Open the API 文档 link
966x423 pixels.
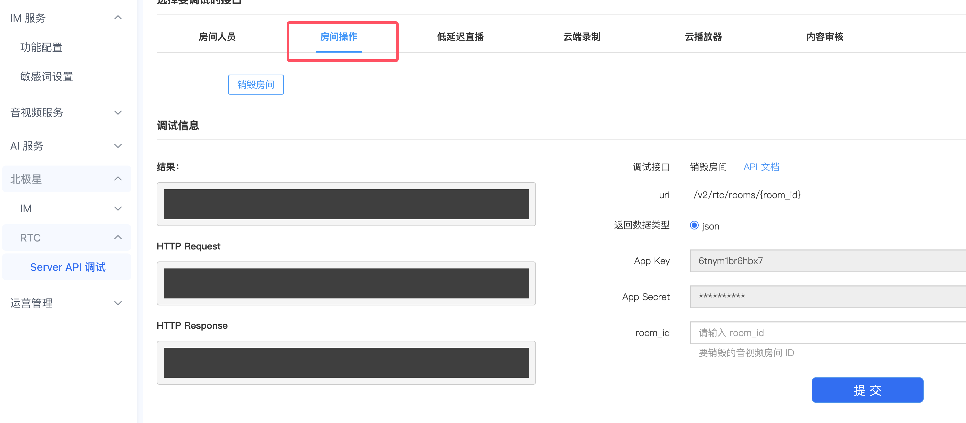coord(761,167)
